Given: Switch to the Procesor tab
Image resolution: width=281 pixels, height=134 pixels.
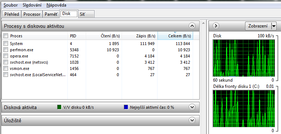Looking at the screenshot, I should point(32,14).
